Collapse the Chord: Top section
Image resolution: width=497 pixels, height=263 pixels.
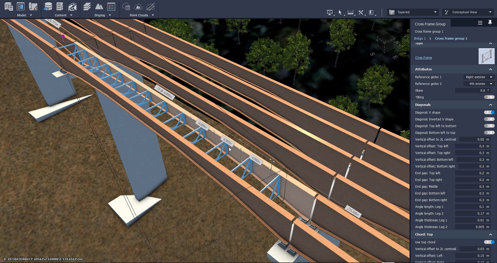(491, 234)
